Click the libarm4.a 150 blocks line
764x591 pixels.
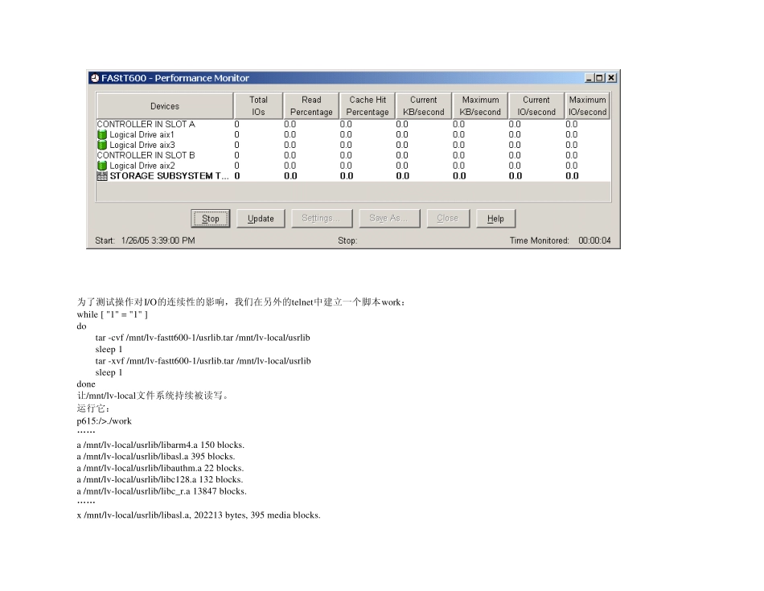tap(160, 445)
